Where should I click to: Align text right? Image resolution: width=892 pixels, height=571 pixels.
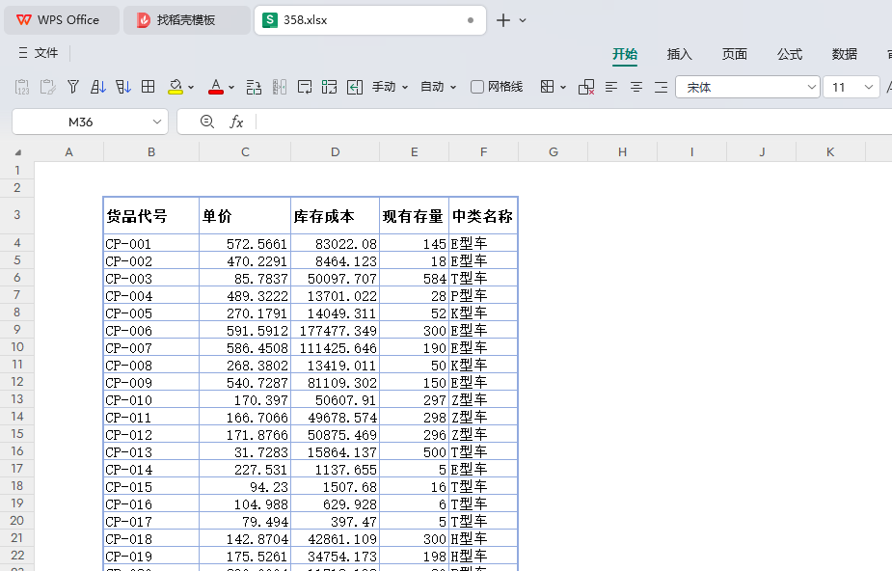click(x=661, y=87)
